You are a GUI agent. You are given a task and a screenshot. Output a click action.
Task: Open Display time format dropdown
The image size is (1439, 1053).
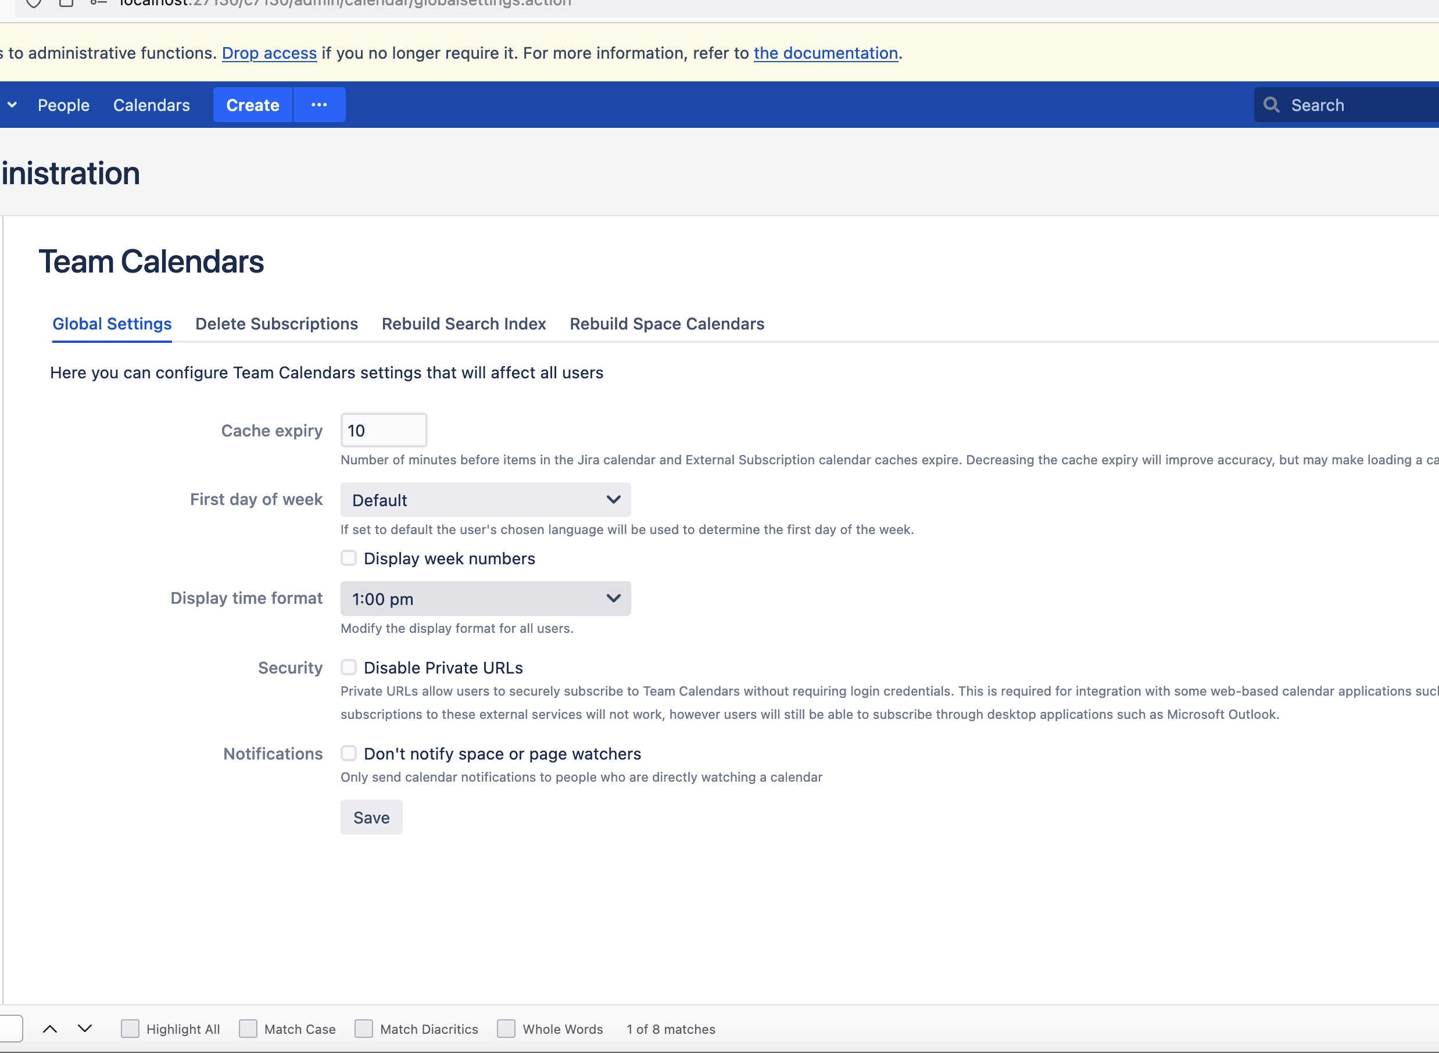(x=485, y=599)
